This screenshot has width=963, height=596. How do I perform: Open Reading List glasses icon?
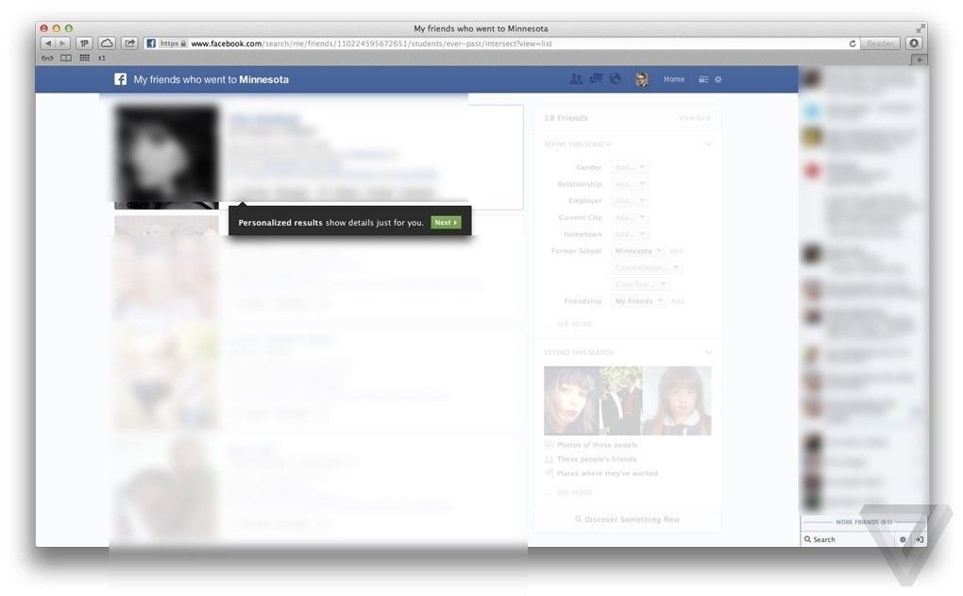[47, 58]
